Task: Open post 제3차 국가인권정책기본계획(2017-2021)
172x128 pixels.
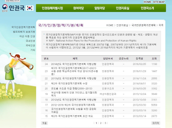Action: pyautogui.click(x=75, y=71)
